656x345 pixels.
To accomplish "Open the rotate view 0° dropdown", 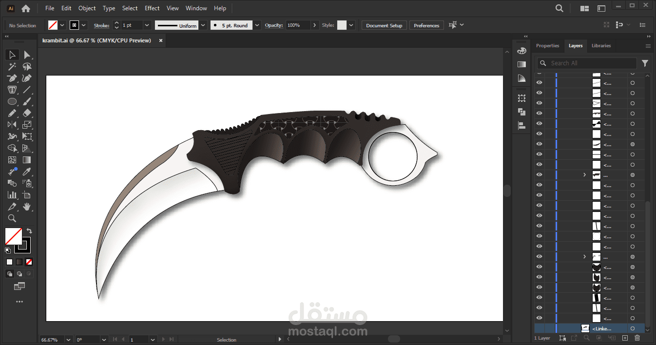I will pos(104,340).
